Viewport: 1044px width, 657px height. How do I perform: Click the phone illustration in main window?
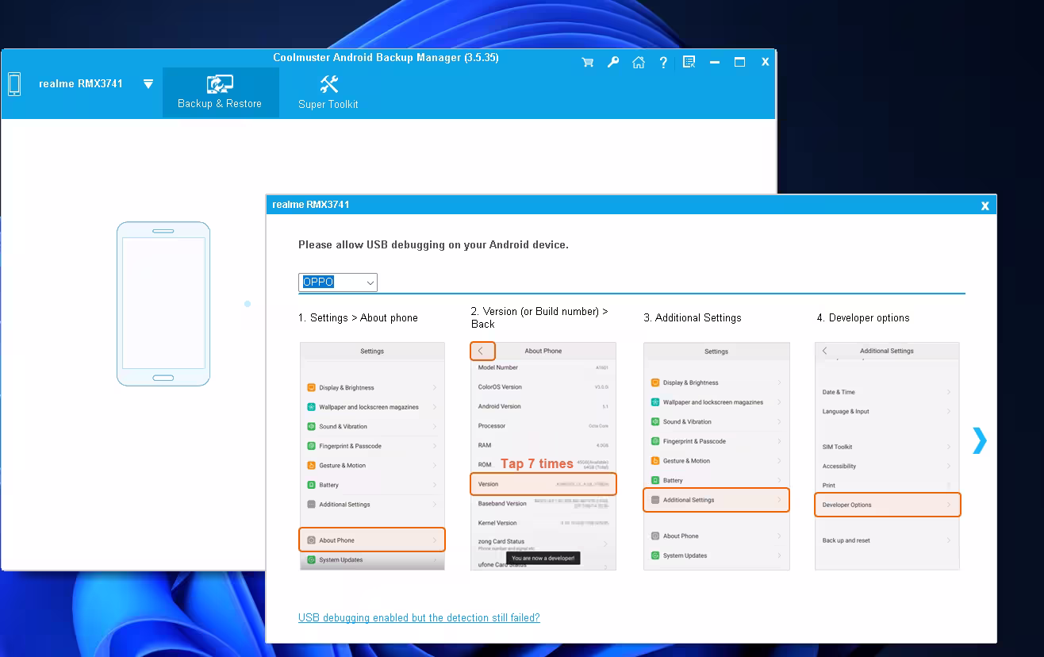(163, 304)
